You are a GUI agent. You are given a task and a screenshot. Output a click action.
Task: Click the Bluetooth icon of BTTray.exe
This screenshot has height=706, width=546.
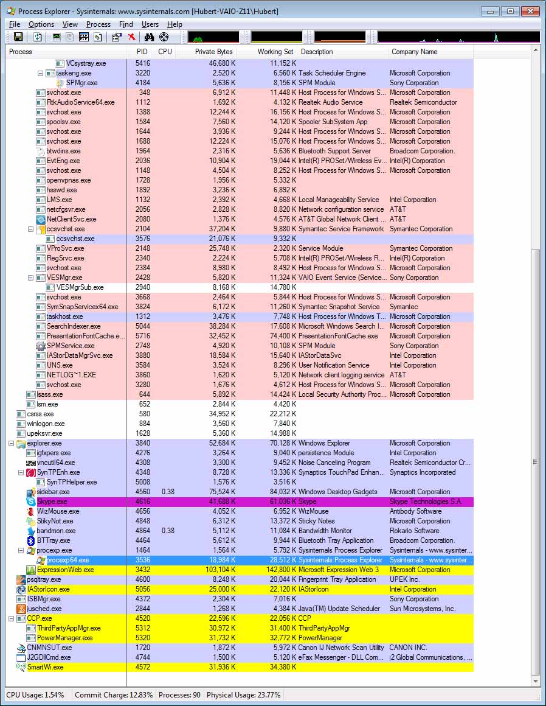tap(31, 540)
